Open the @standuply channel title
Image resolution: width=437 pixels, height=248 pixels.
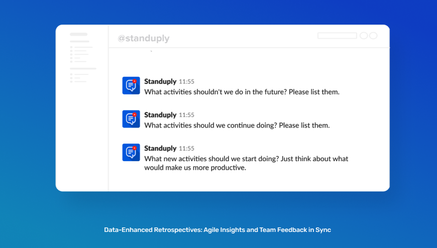[144, 38]
